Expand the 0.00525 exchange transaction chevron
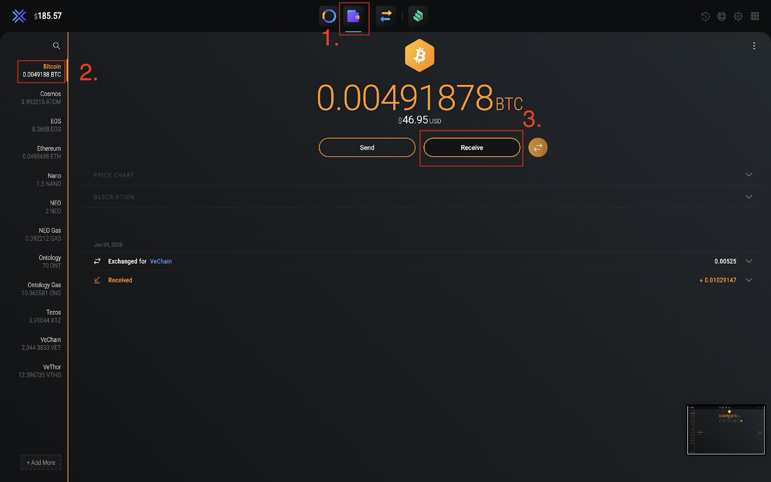 click(x=749, y=261)
